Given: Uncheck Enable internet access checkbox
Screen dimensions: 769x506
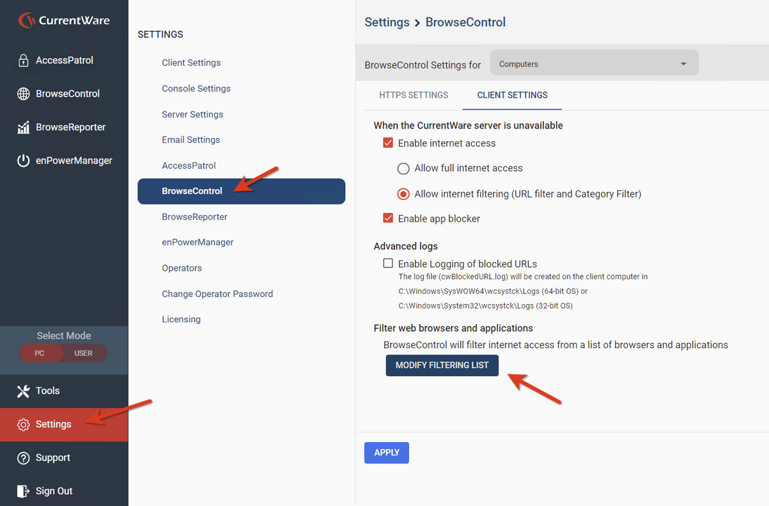Looking at the screenshot, I should point(388,143).
